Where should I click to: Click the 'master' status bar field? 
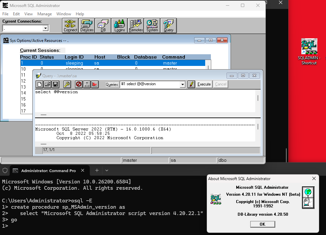145,160
